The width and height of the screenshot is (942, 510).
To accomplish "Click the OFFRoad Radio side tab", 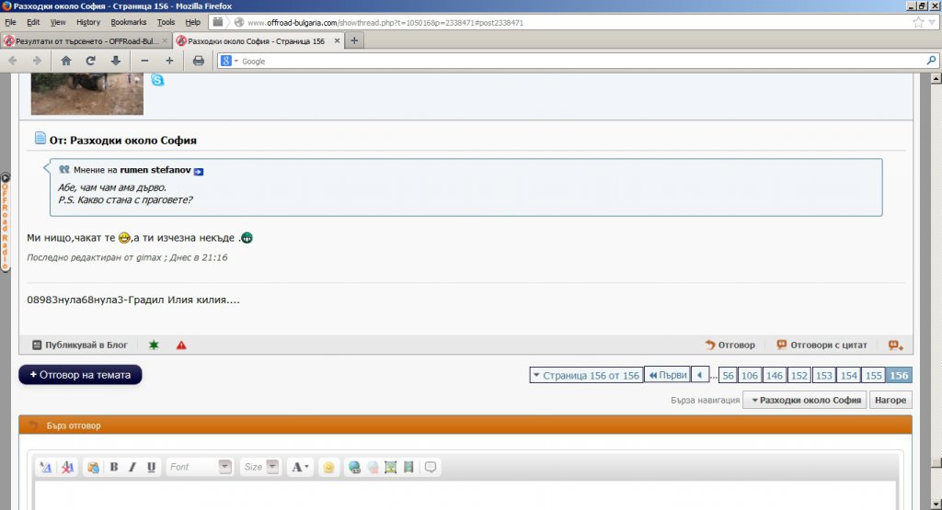I will [x=5, y=222].
